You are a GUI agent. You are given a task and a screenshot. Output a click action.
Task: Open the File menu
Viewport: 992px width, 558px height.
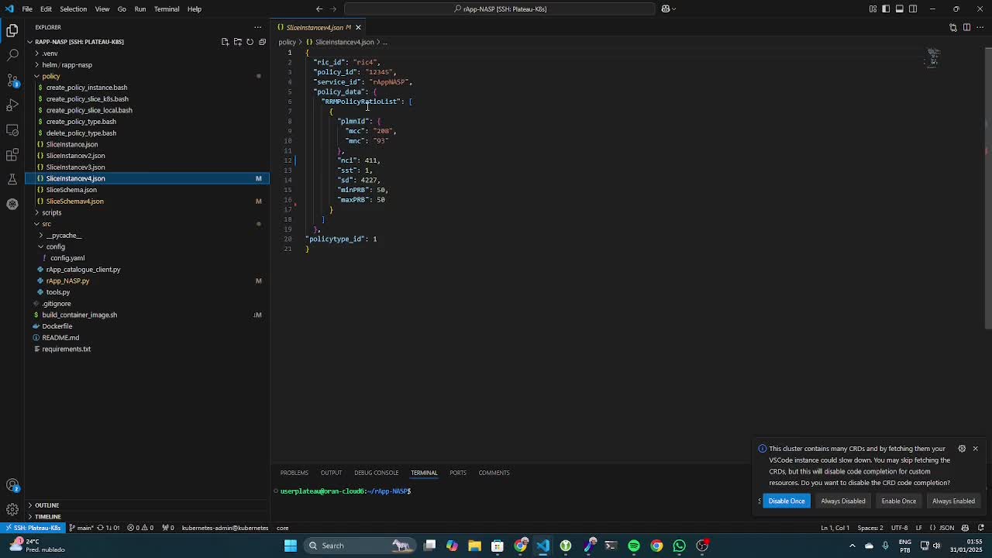tap(27, 9)
